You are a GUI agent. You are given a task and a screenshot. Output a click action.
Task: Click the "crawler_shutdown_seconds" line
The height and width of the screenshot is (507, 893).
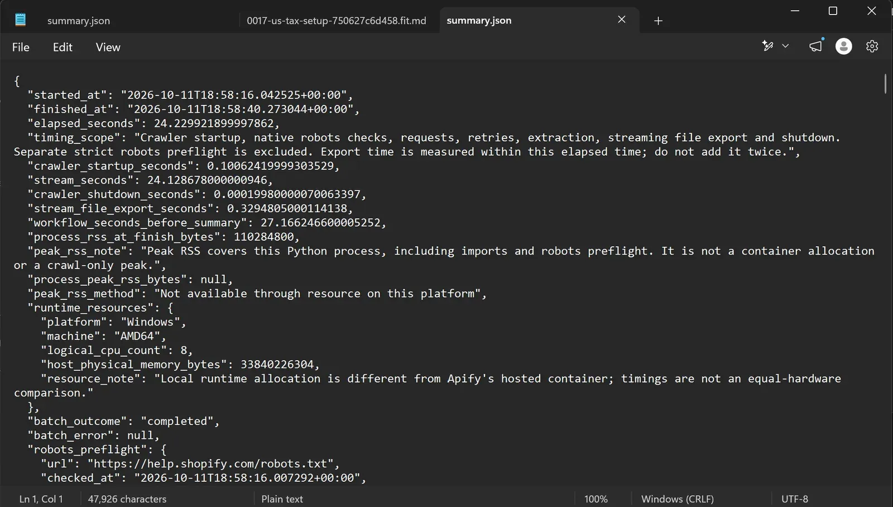[197, 194]
